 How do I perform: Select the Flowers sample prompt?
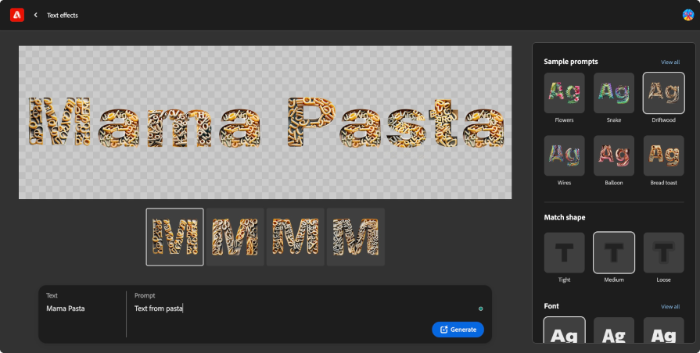[x=564, y=94]
